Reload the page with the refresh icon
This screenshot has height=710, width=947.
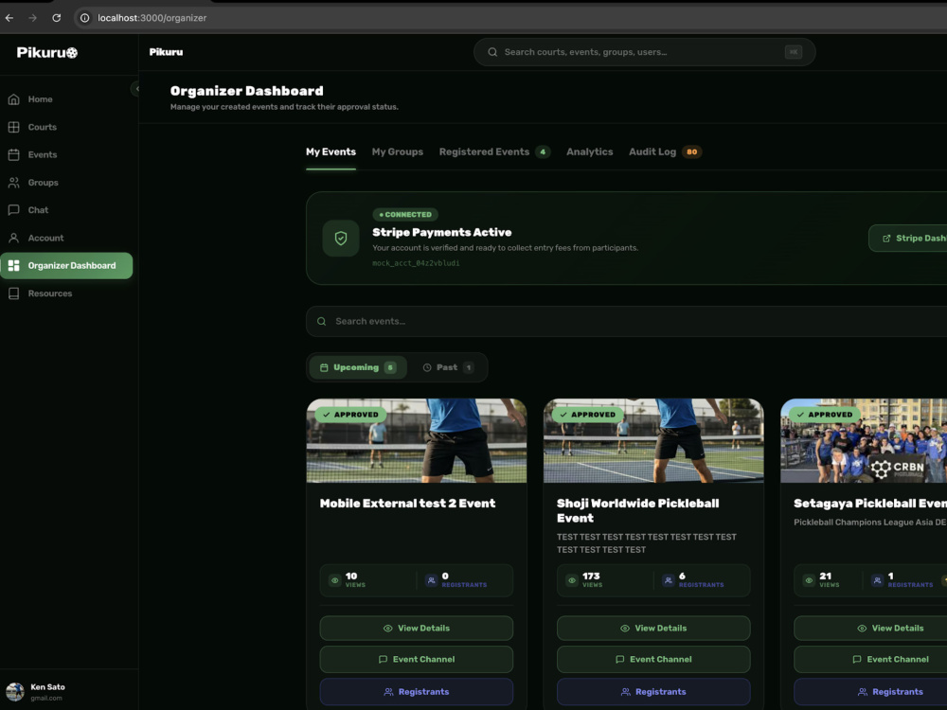[56, 18]
